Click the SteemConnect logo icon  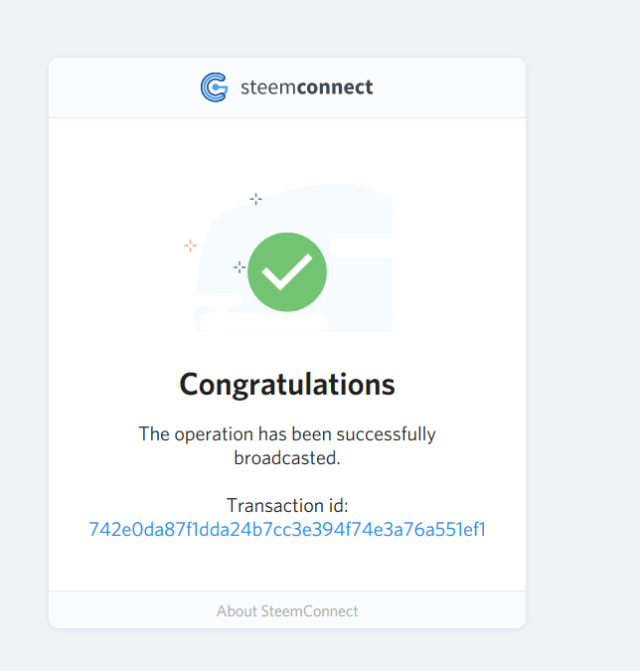pos(214,87)
